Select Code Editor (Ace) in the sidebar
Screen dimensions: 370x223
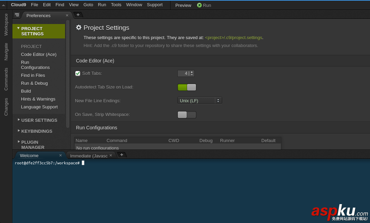tap(39, 55)
